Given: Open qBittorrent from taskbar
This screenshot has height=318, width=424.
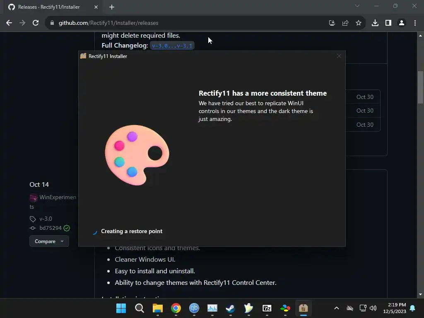Looking at the screenshot, I should 194,308.
